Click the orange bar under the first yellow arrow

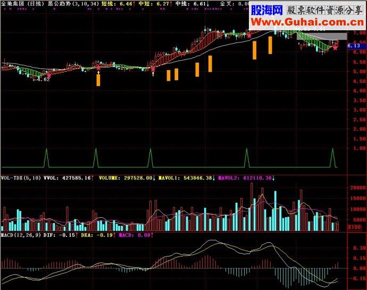98,80
